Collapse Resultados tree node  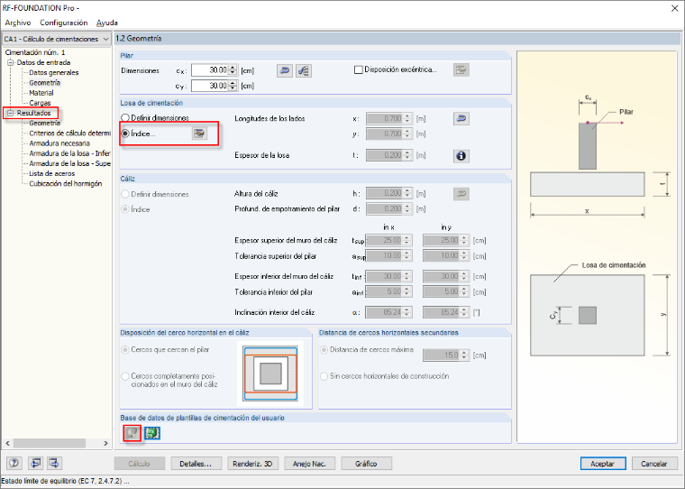tap(11, 114)
